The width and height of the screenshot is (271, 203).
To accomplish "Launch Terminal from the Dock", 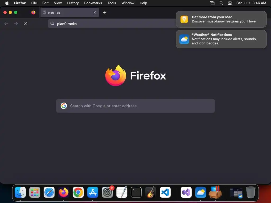I will 136,192.
